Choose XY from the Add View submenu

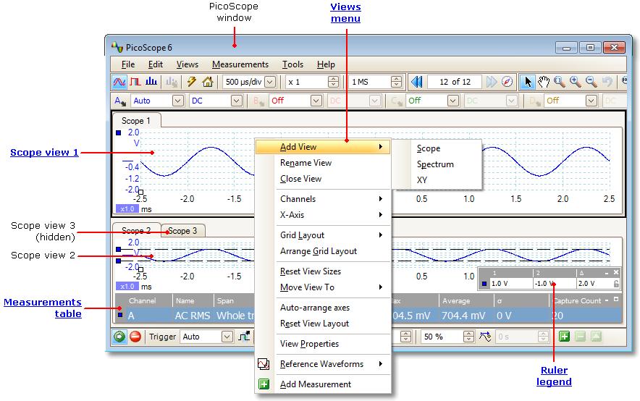[422, 180]
